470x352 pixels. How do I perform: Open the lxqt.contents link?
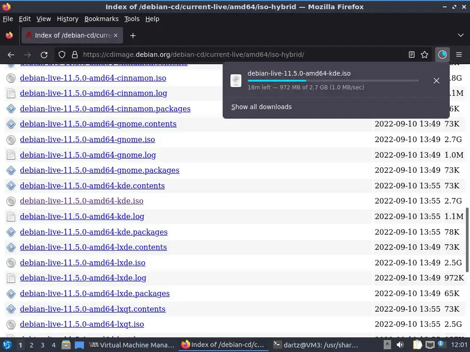(93, 309)
